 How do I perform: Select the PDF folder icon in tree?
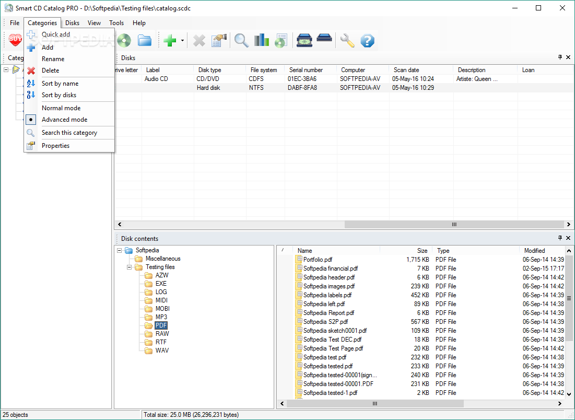point(148,326)
